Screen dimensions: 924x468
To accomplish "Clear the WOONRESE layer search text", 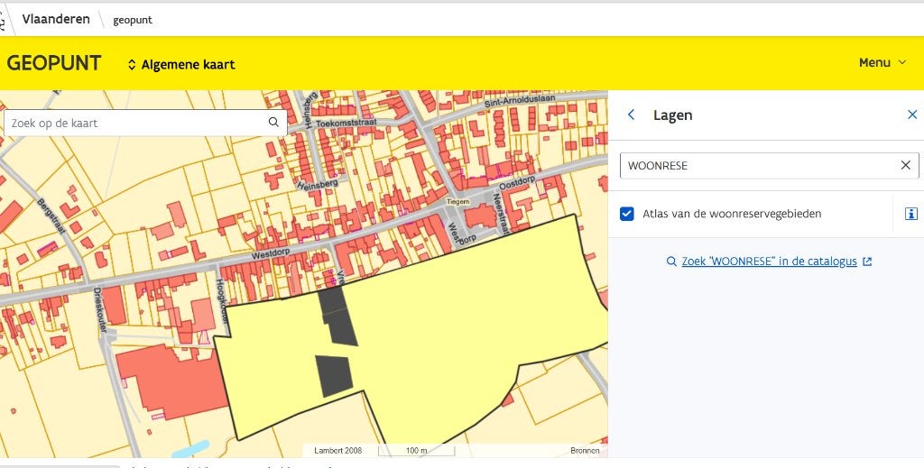I will [x=906, y=165].
